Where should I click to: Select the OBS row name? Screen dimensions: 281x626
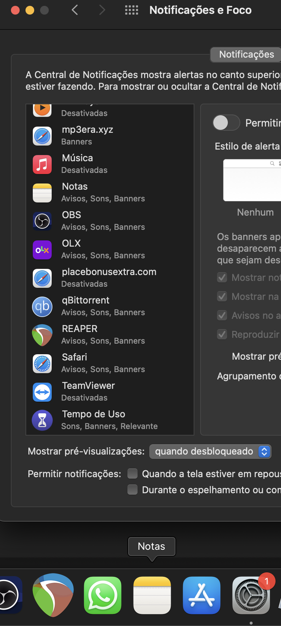click(72, 215)
